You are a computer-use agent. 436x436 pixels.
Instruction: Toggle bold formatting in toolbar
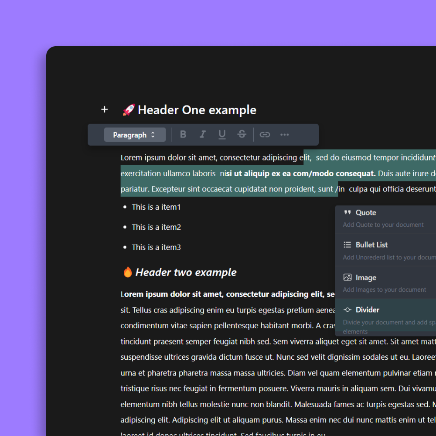coord(183,135)
